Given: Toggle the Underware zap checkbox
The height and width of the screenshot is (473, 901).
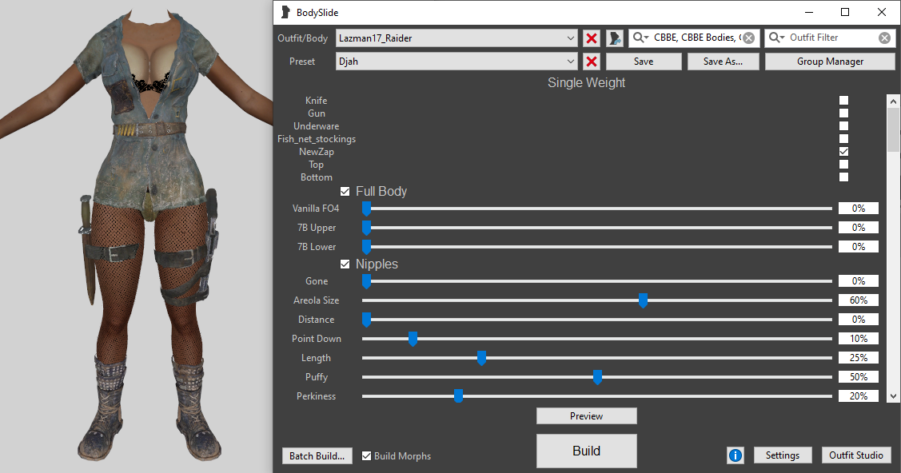Looking at the screenshot, I should [843, 125].
